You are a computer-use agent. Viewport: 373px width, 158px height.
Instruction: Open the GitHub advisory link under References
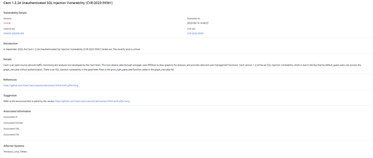coord(41,85)
